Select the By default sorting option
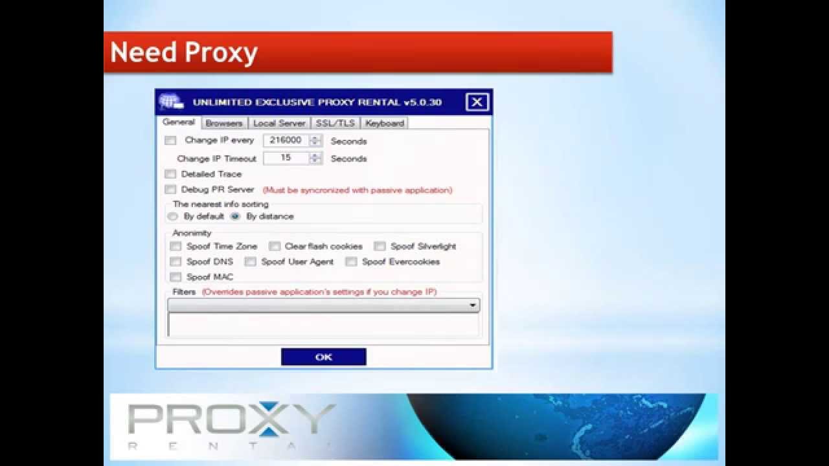This screenshot has width=829, height=466. [173, 216]
